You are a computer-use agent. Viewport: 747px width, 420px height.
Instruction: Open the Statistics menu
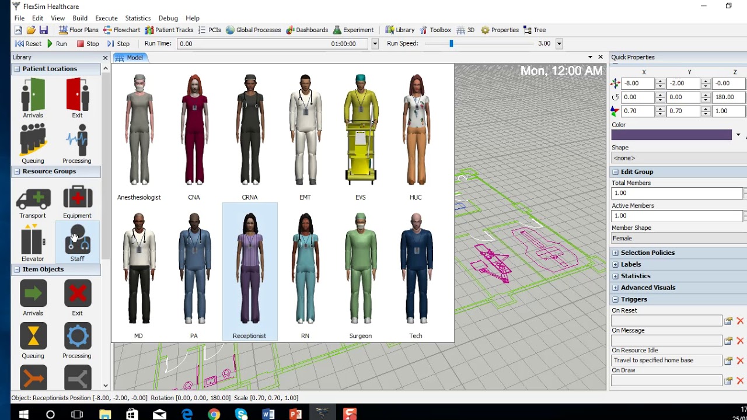[x=138, y=18]
